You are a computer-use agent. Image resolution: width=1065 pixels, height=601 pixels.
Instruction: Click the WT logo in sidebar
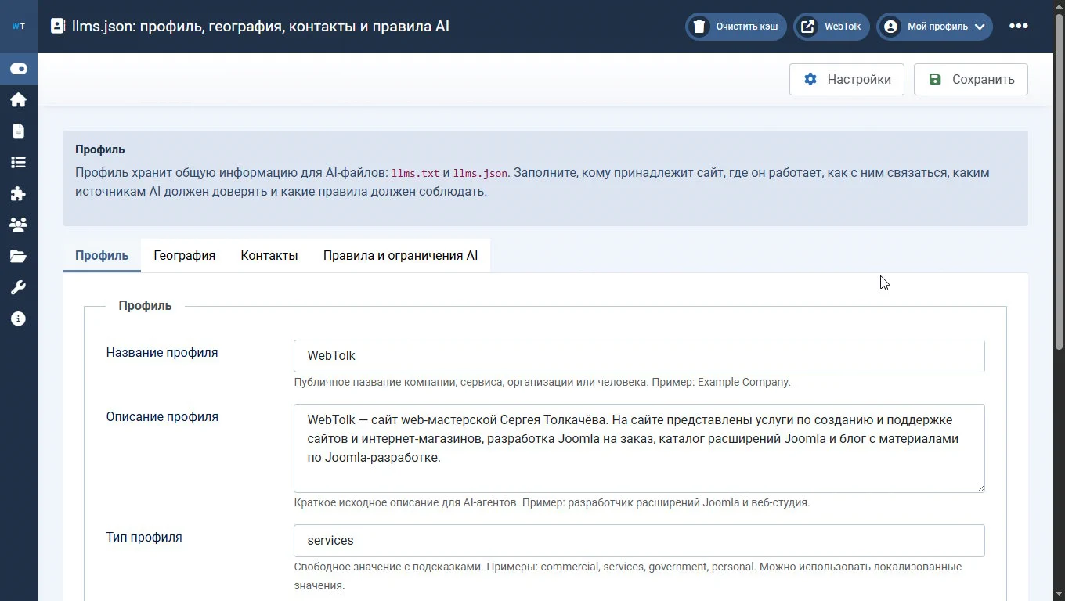(19, 26)
